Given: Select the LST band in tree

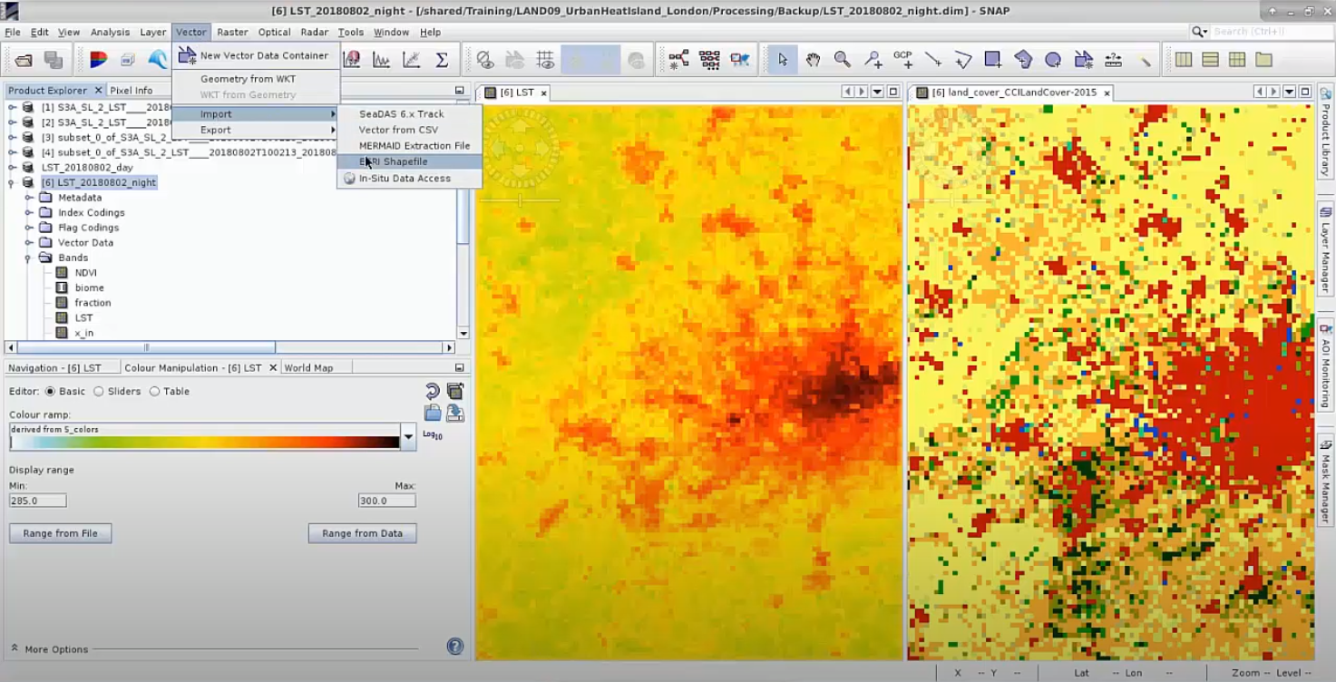Looking at the screenshot, I should [83, 318].
